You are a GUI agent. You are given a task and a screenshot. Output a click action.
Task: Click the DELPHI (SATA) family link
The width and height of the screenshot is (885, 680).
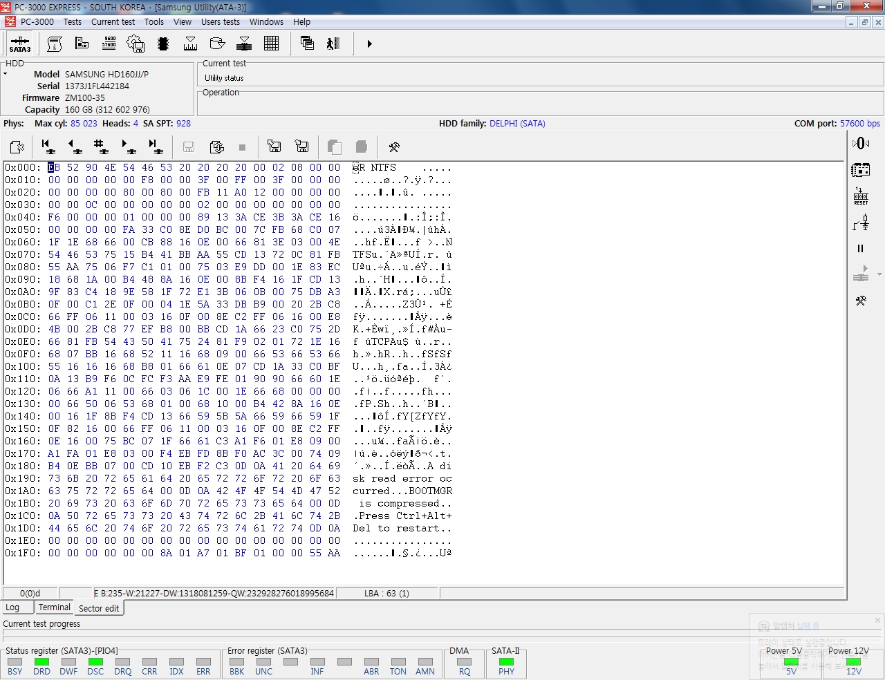[517, 123]
